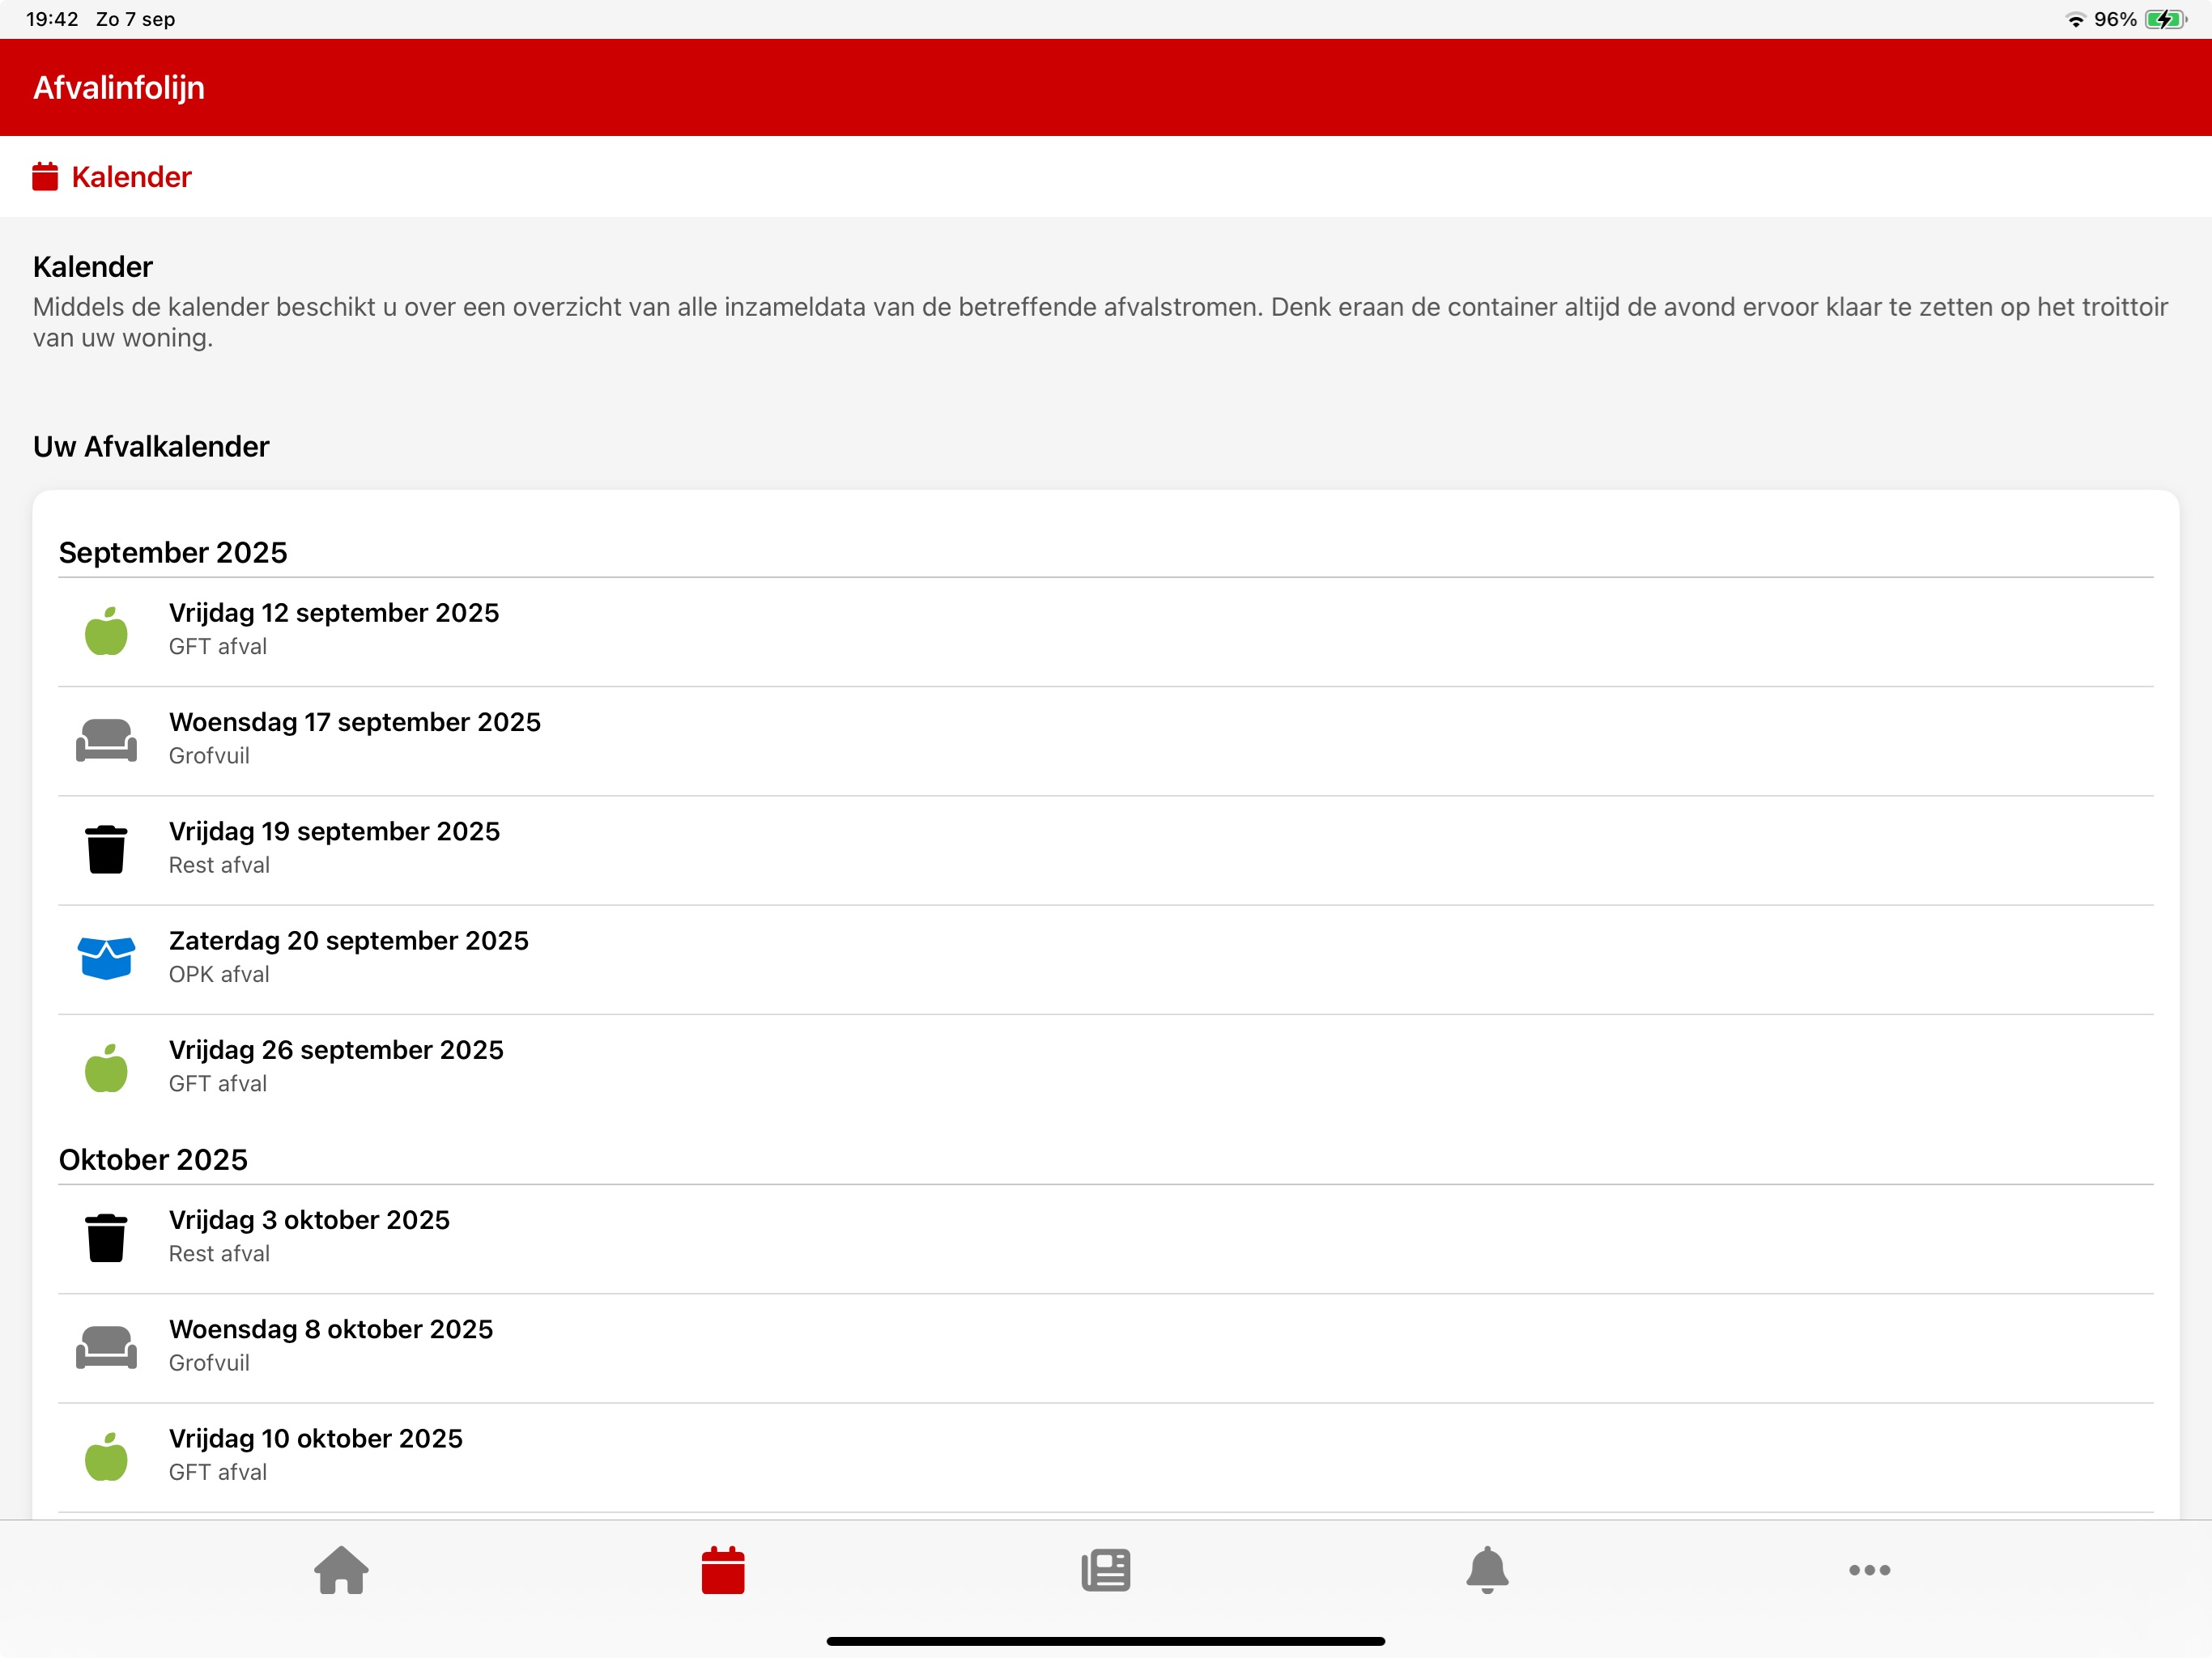Tap the 'Kalender' header label
The image size is (2212, 1658).
click(x=131, y=177)
